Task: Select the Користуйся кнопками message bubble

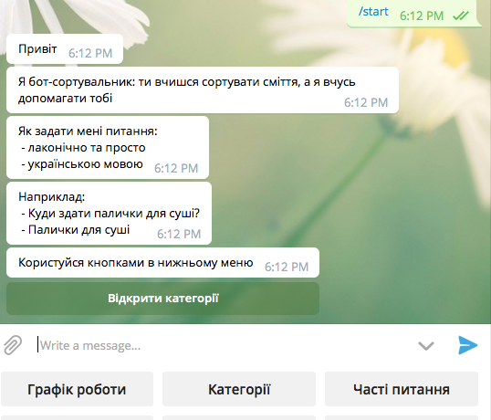Action: tap(162, 262)
